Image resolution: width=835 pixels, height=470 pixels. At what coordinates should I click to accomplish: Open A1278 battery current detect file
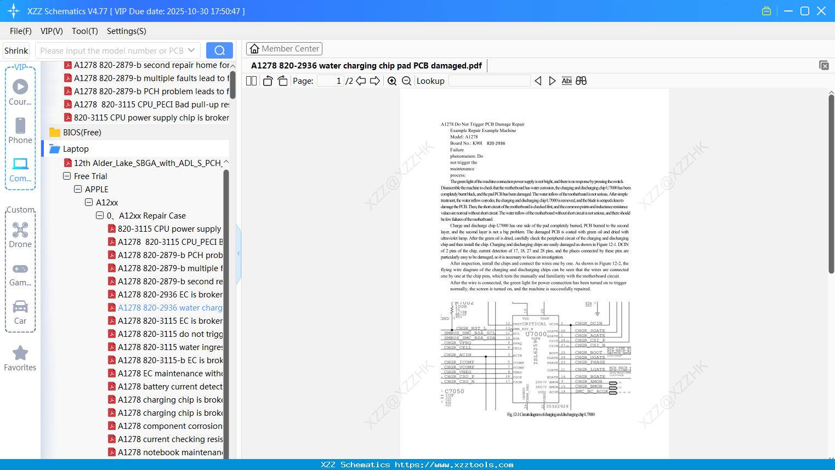(x=165, y=387)
